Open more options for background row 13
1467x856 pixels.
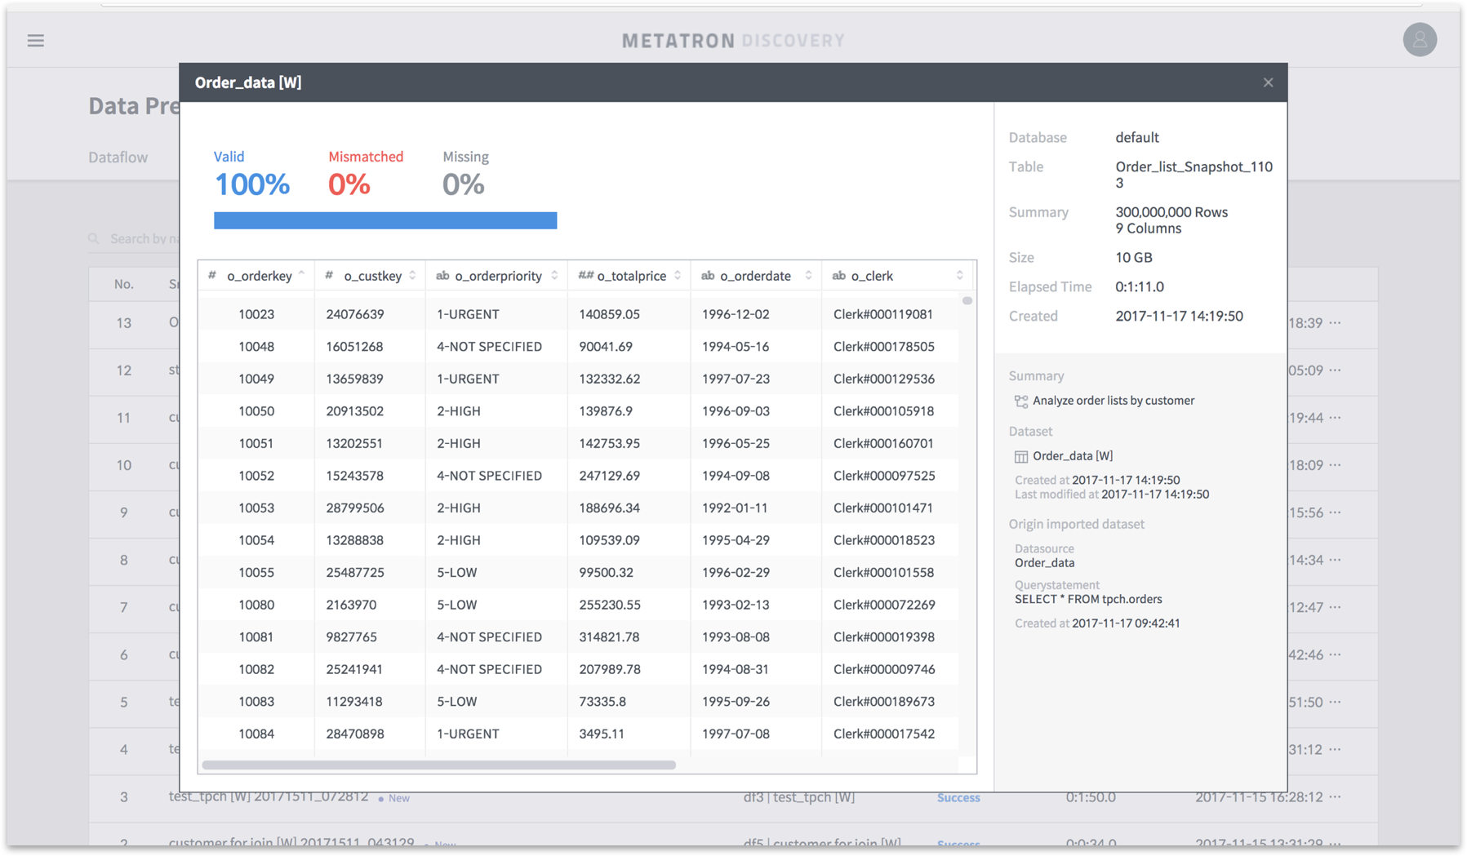click(1336, 323)
